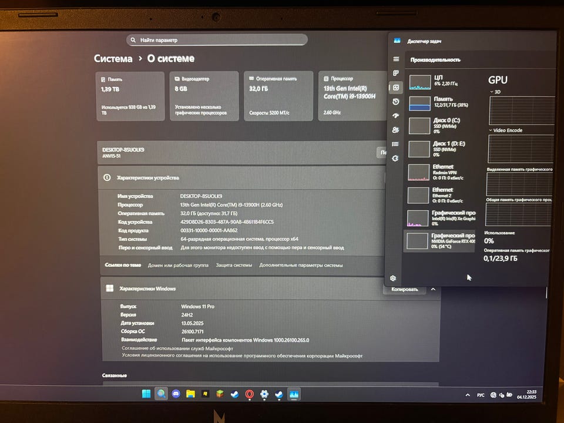564x423 pixels.
Task: Switch to the Settings app on the taskbar
Action: point(264,395)
